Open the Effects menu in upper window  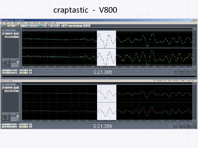[x=15, y=23]
